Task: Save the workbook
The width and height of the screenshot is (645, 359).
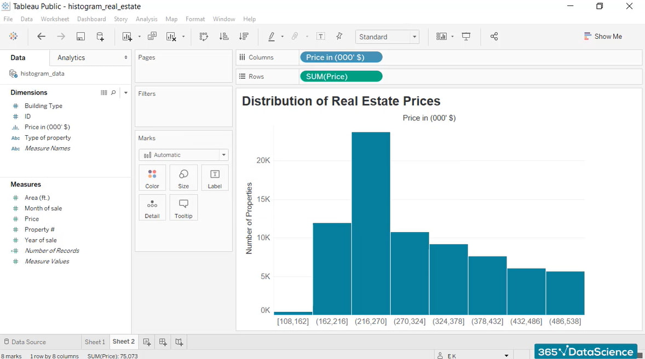Action: [80, 36]
